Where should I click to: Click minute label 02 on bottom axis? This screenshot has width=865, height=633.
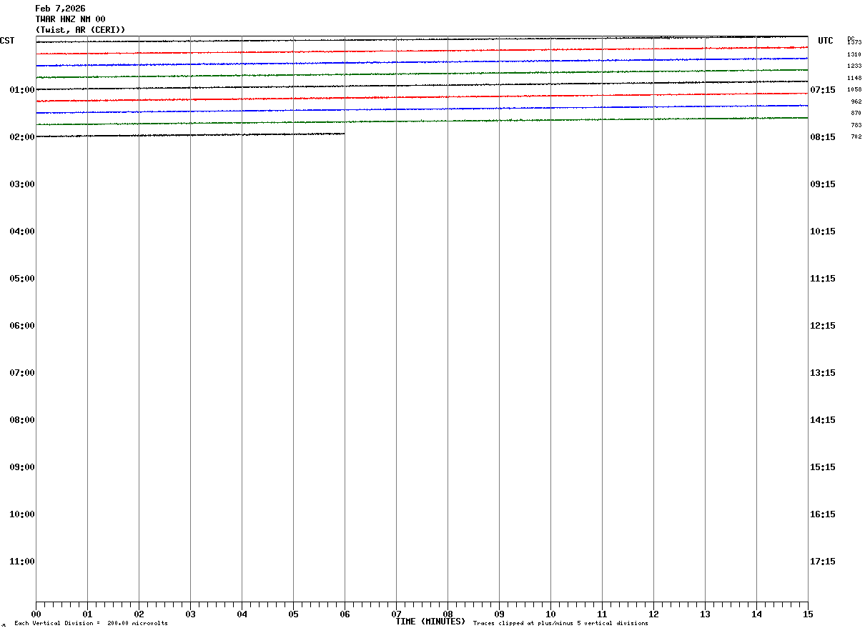(139, 614)
